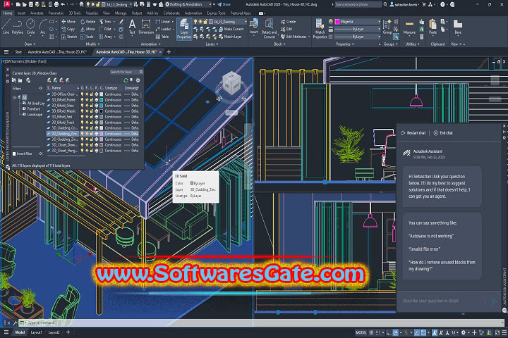Click color swatch of 3D_Bifold_Frame layer

[x=102, y=100]
